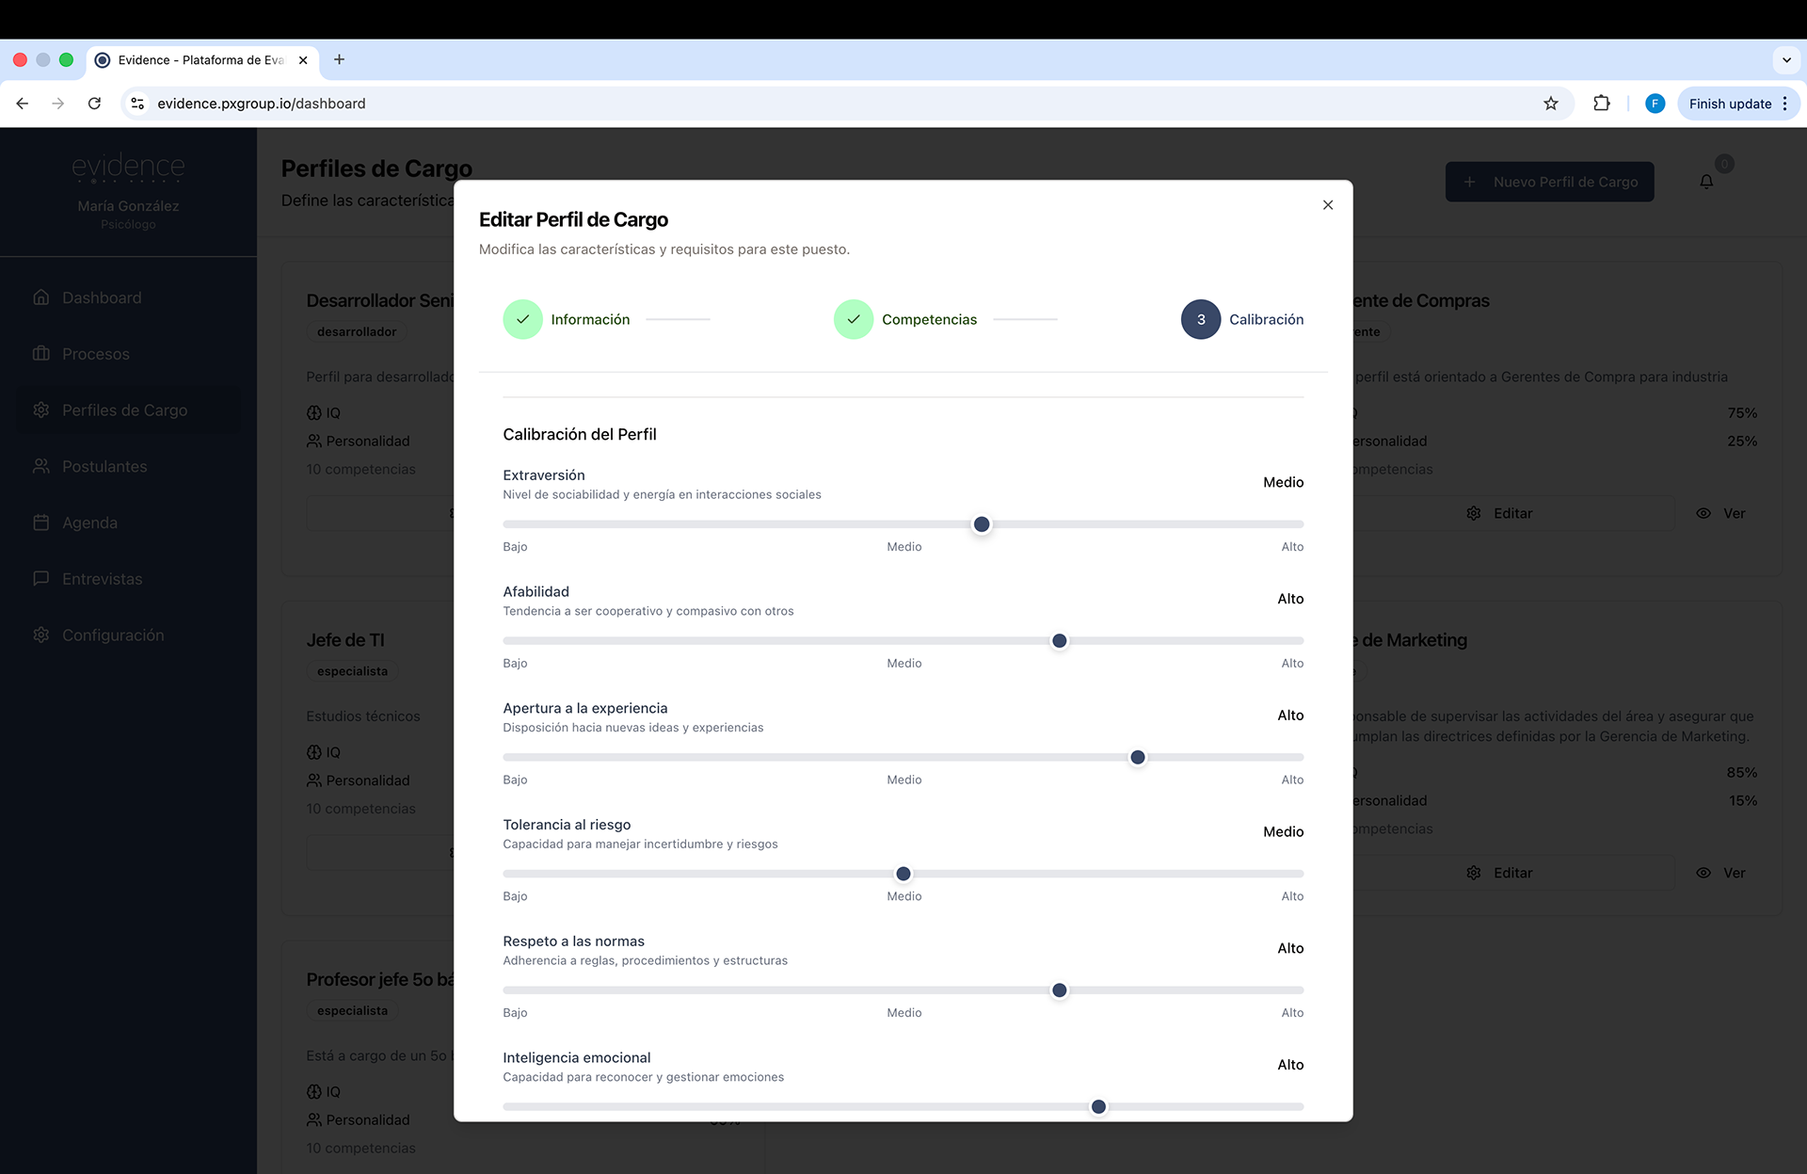Click the Configuración gear icon
The width and height of the screenshot is (1807, 1174).
[41, 635]
